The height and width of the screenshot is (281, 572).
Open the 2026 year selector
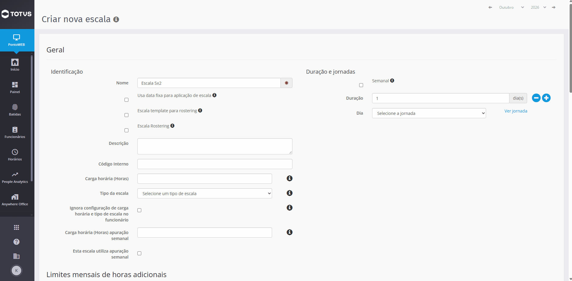click(538, 7)
